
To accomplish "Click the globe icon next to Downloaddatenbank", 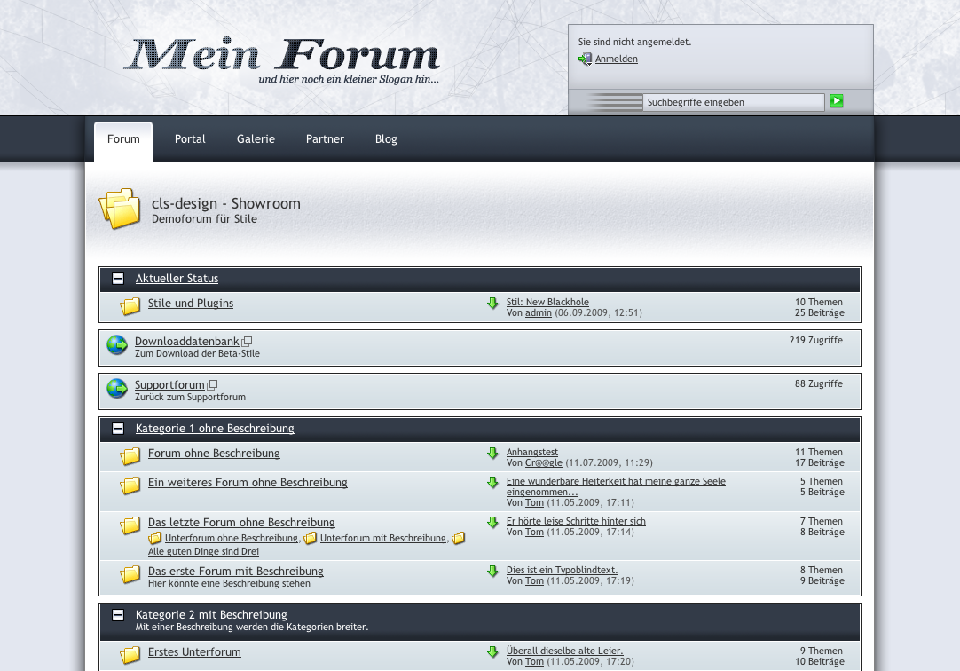I will [117, 345].
